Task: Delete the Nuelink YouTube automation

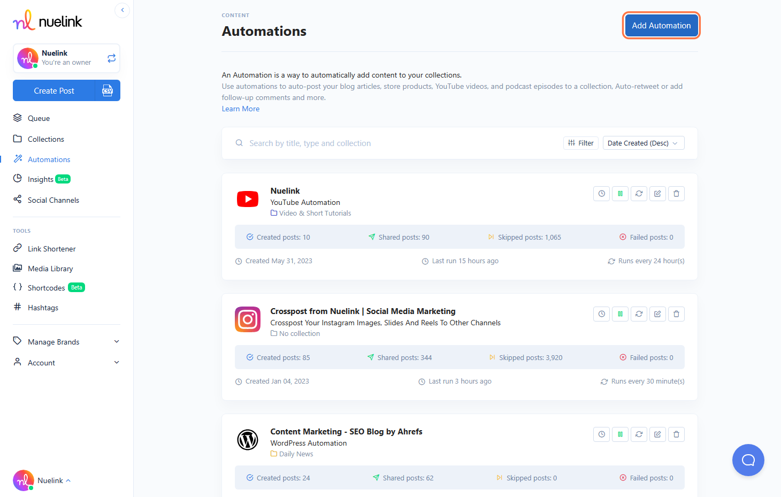Action: click(x=677, y=194)
